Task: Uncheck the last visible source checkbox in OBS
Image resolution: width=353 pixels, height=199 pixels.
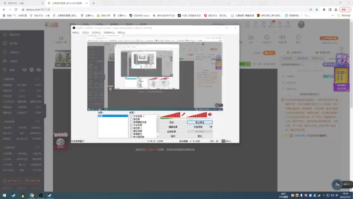Action: click(x=131, y=137)
